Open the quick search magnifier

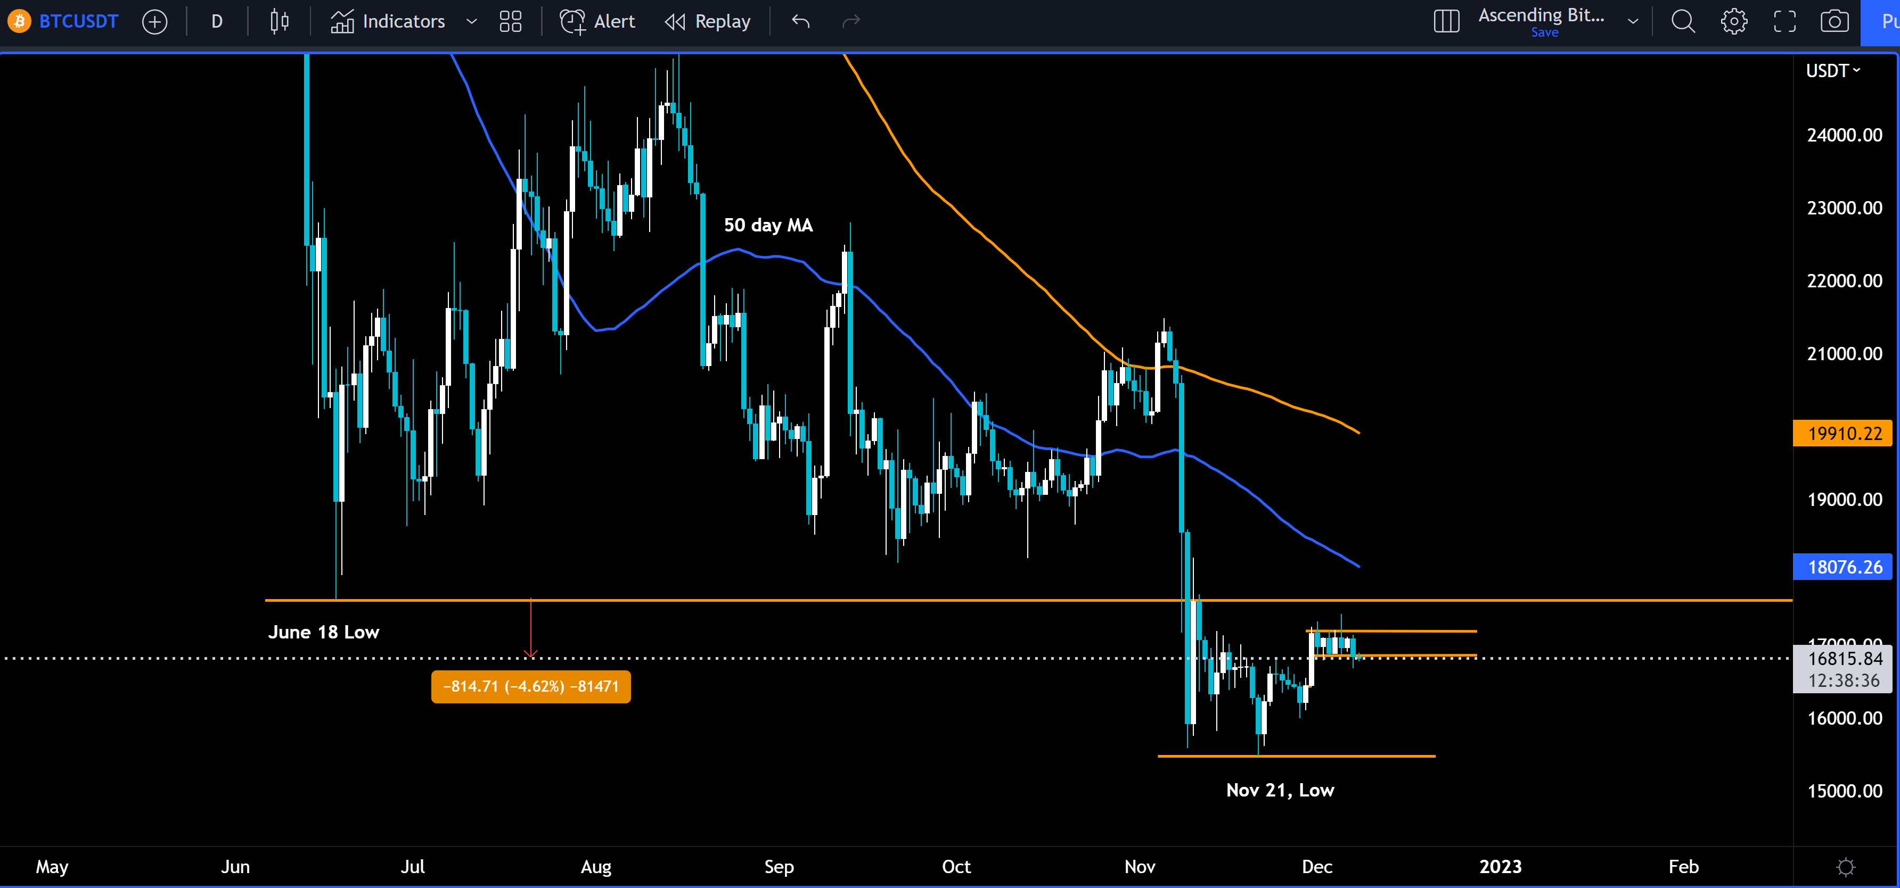[x=1683, y=21]
